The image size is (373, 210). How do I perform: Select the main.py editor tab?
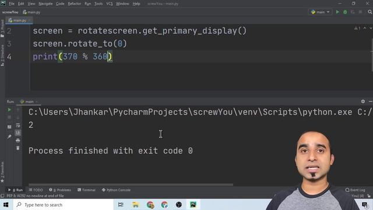click(19, 20)
